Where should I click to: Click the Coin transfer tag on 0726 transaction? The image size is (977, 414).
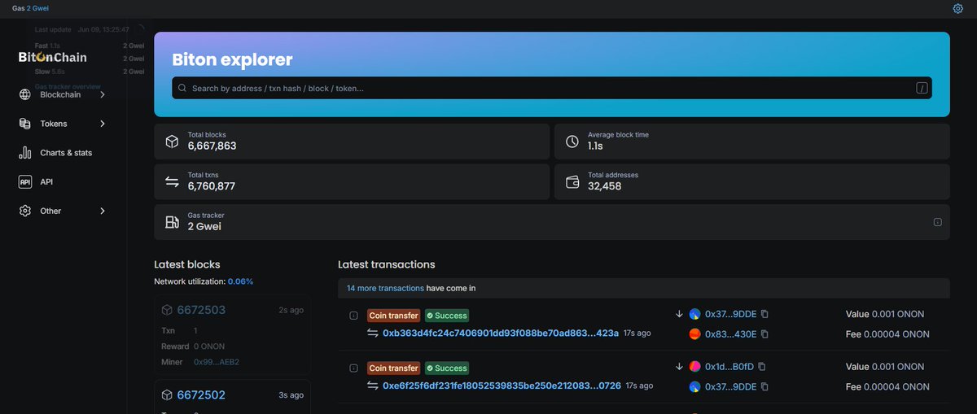click(x=394, y=368)
